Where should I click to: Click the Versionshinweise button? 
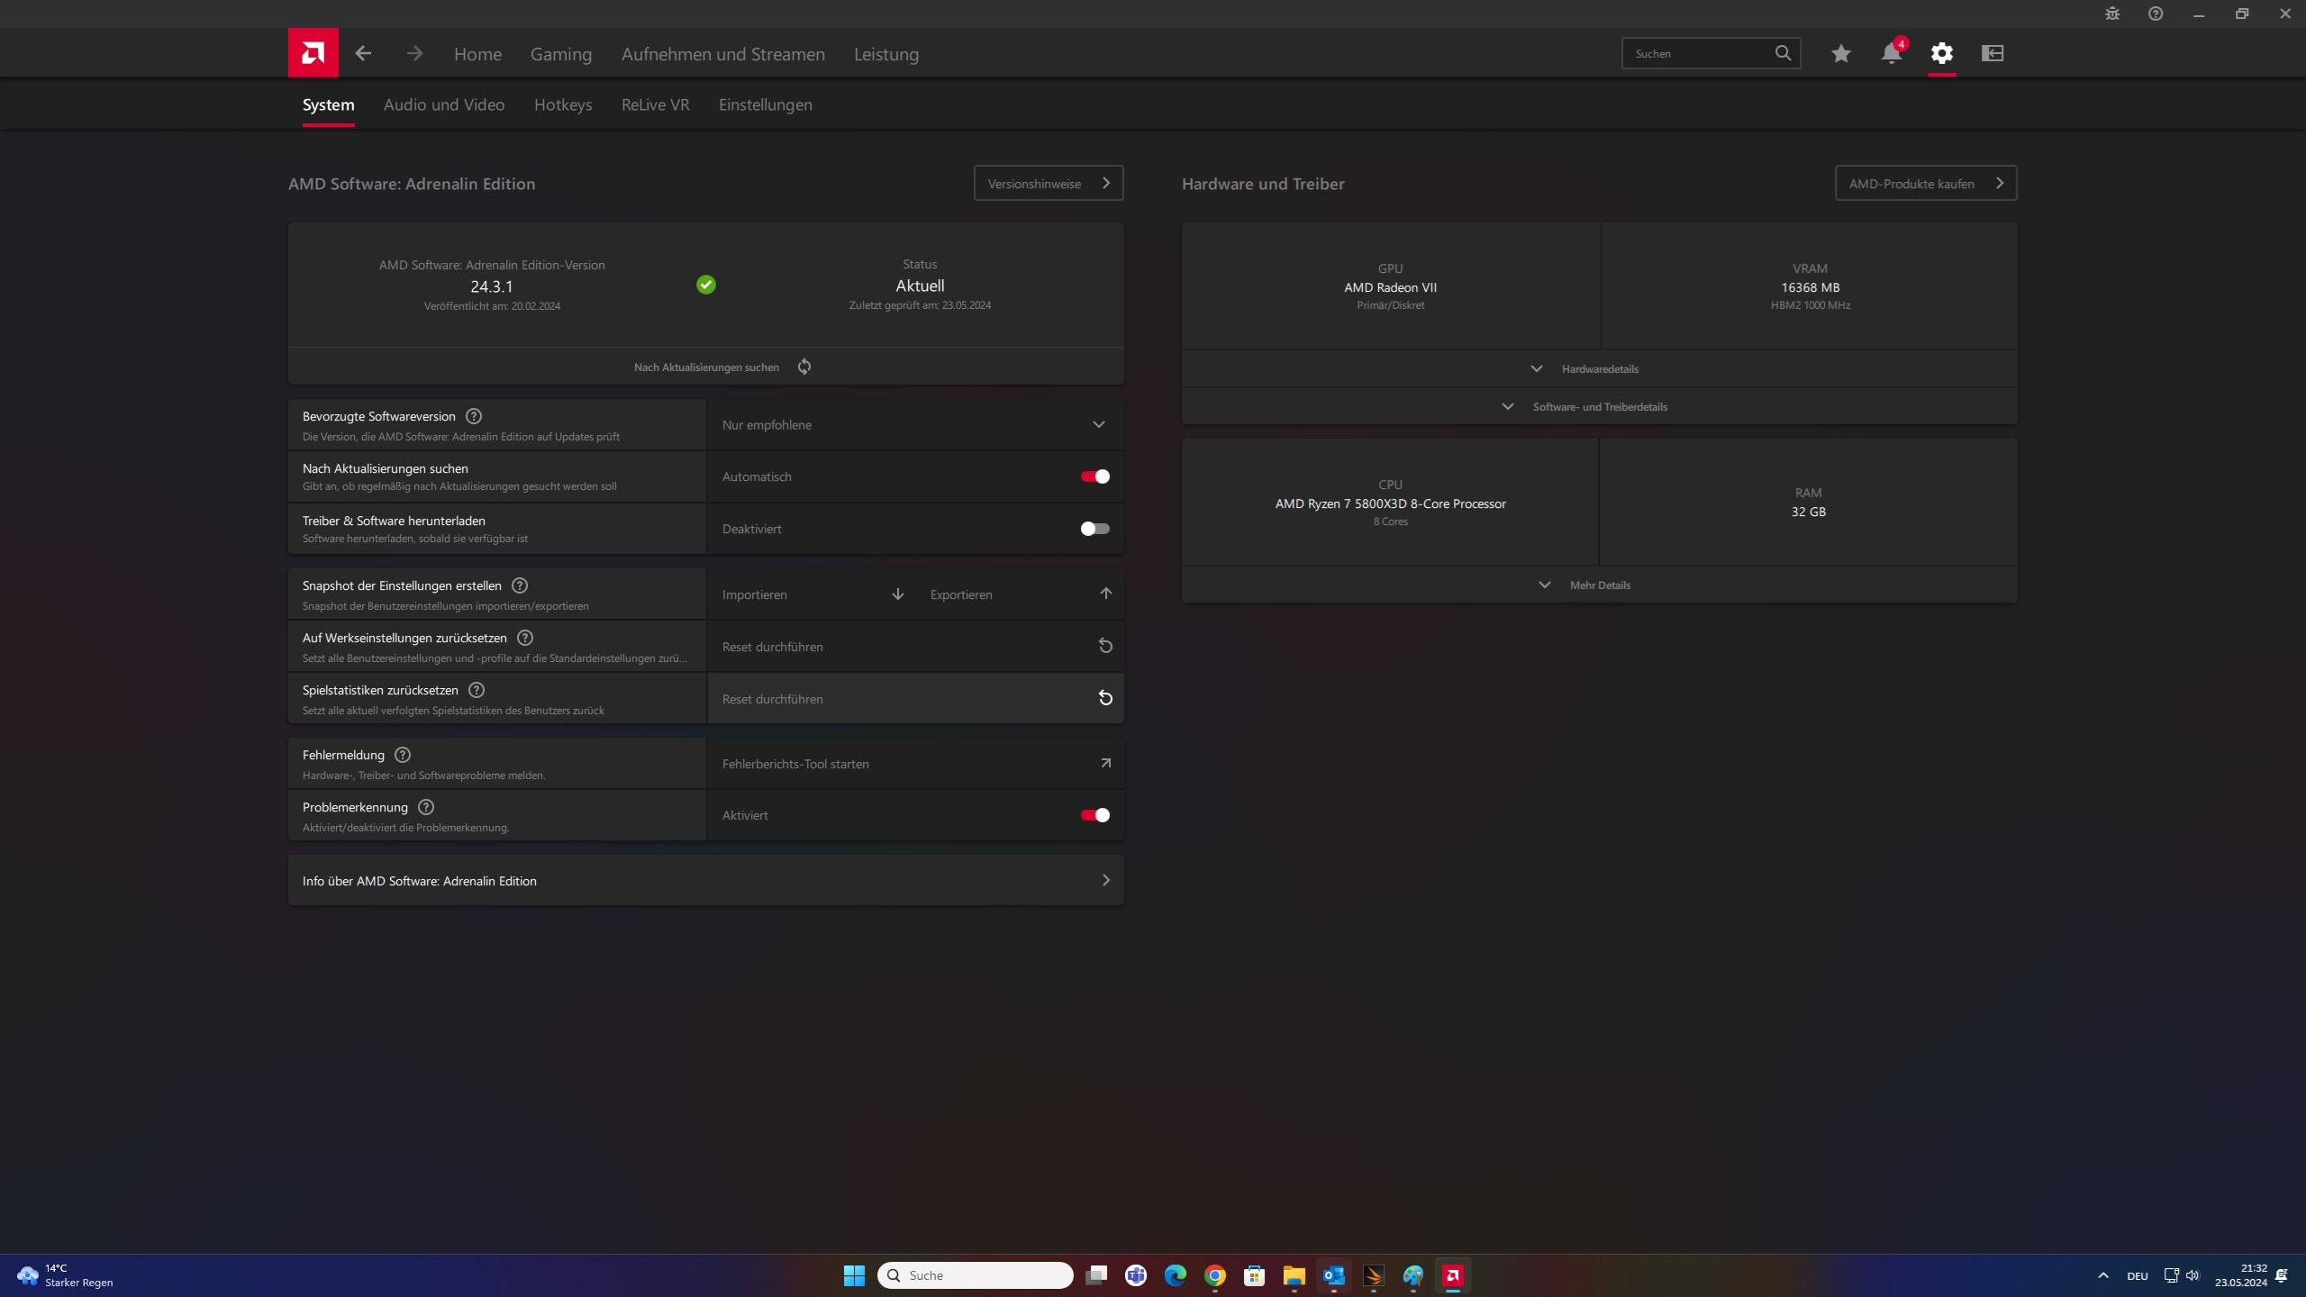point(1048,183)
